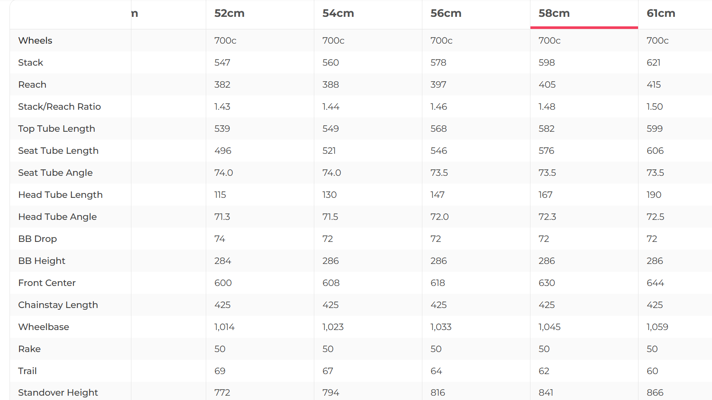Click the highlighted 58cm column header

(x=554, y=13)
